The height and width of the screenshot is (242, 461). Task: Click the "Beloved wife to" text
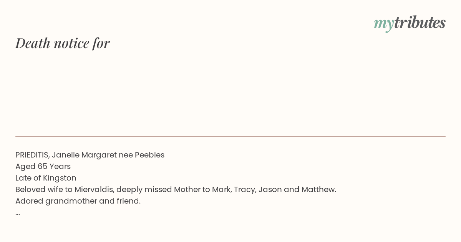pyautogui.click(x=44, y=190)
